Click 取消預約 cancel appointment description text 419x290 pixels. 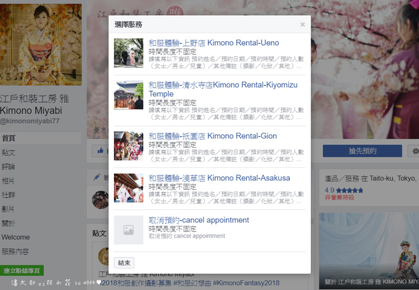pos(187,236)
